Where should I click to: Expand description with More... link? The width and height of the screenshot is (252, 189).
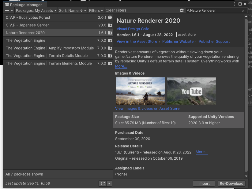tap(121, 66)
